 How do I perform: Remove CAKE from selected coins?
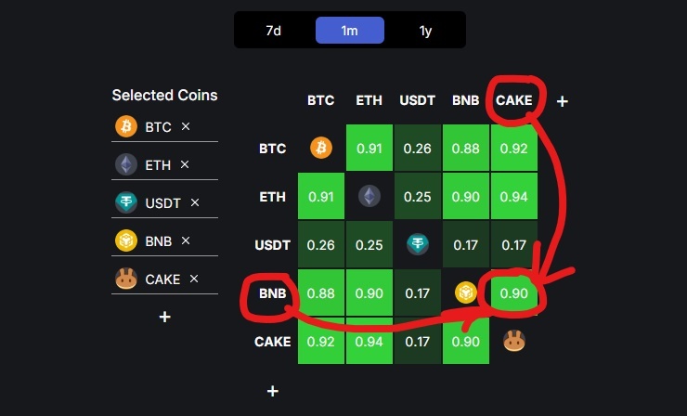click(x=194, y=279)
